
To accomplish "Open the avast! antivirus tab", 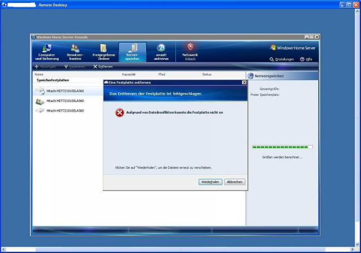I will click(161, 52).
